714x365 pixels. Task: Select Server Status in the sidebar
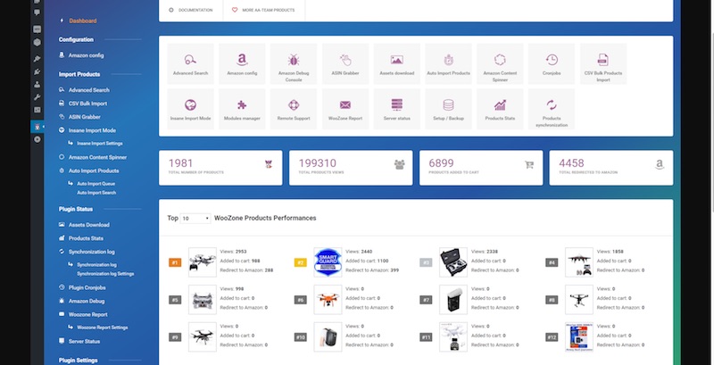84,341
